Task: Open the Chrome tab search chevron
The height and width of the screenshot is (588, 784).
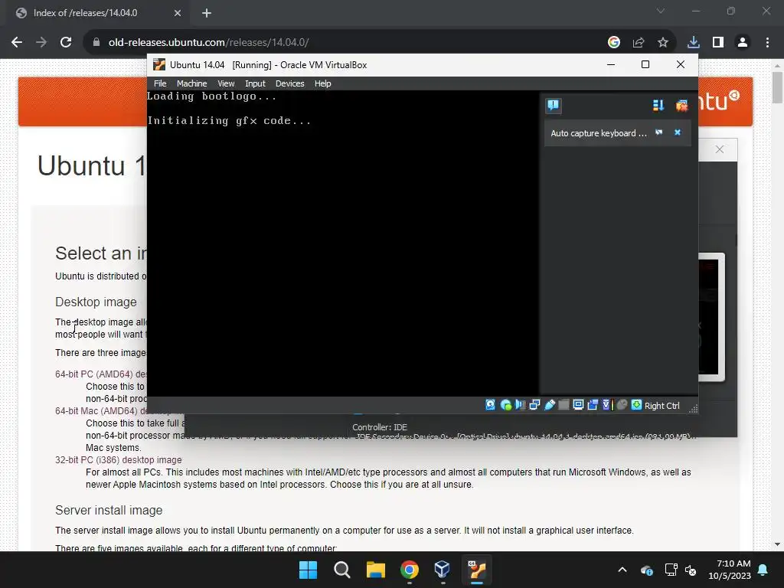Action: click(x=661, y=11)
